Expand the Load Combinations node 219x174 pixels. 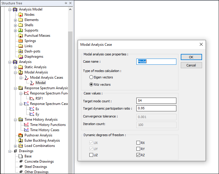click(x=15, y=146)
